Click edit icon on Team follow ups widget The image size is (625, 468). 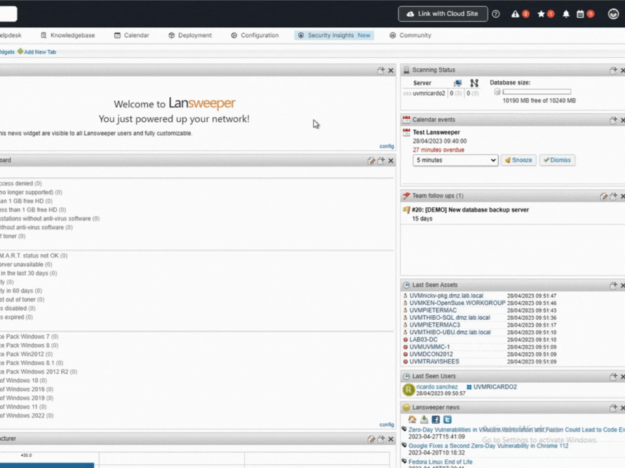(604, 196)
